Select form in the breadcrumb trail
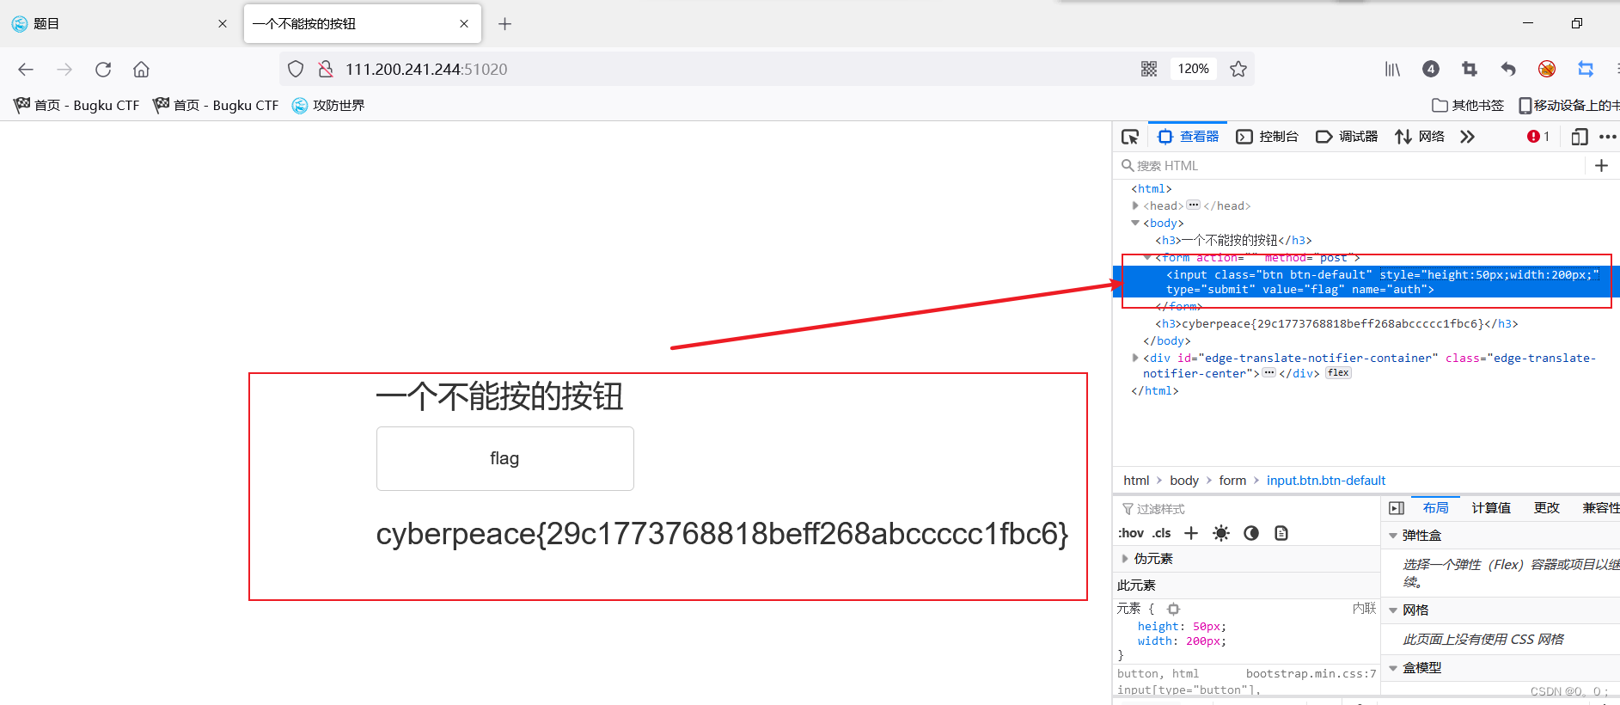 pos(1232,481)
